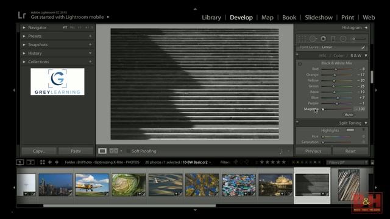Open the Slideshow module
Image resolution: width=390 pixels, height=219 pixels.
point(319,18)
